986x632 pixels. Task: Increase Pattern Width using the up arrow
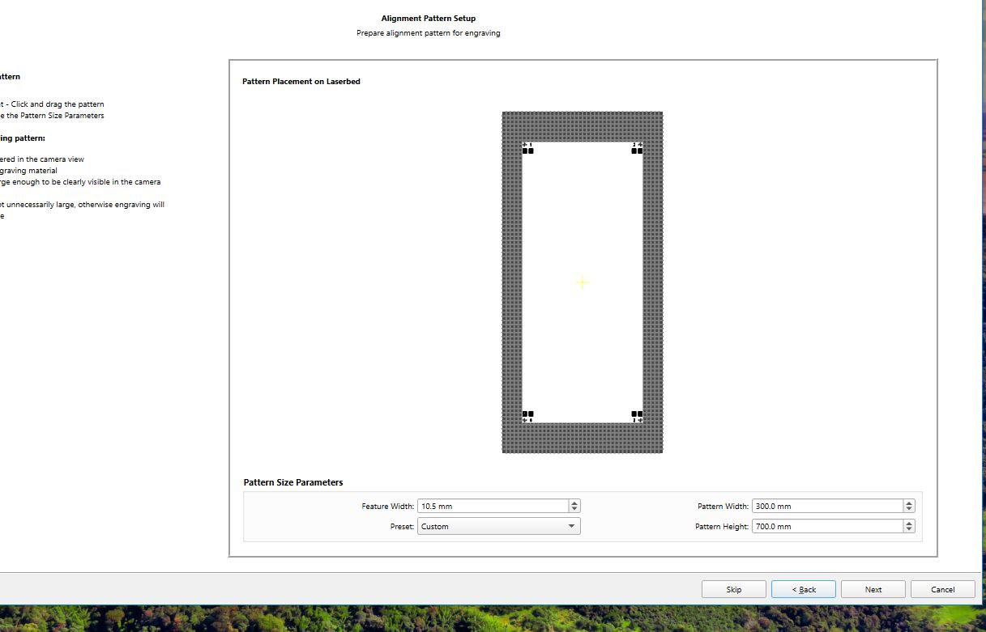coord(909,503)
